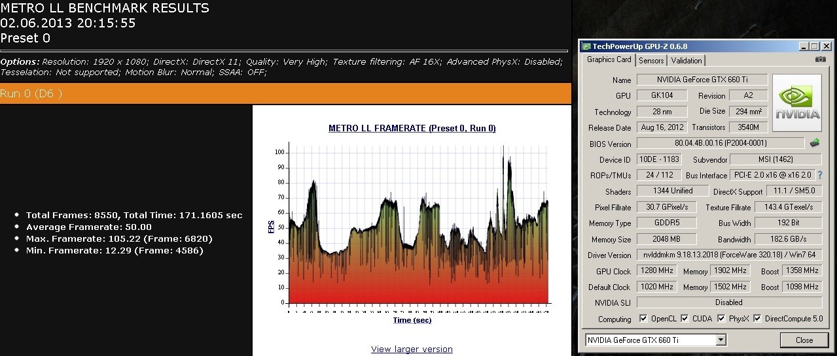Maximize the GPU-Z window

[814, 46]
